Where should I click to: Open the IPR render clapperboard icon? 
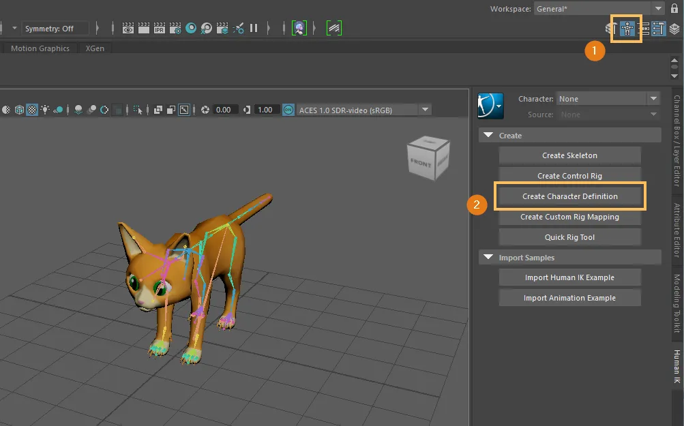point(159,29)
